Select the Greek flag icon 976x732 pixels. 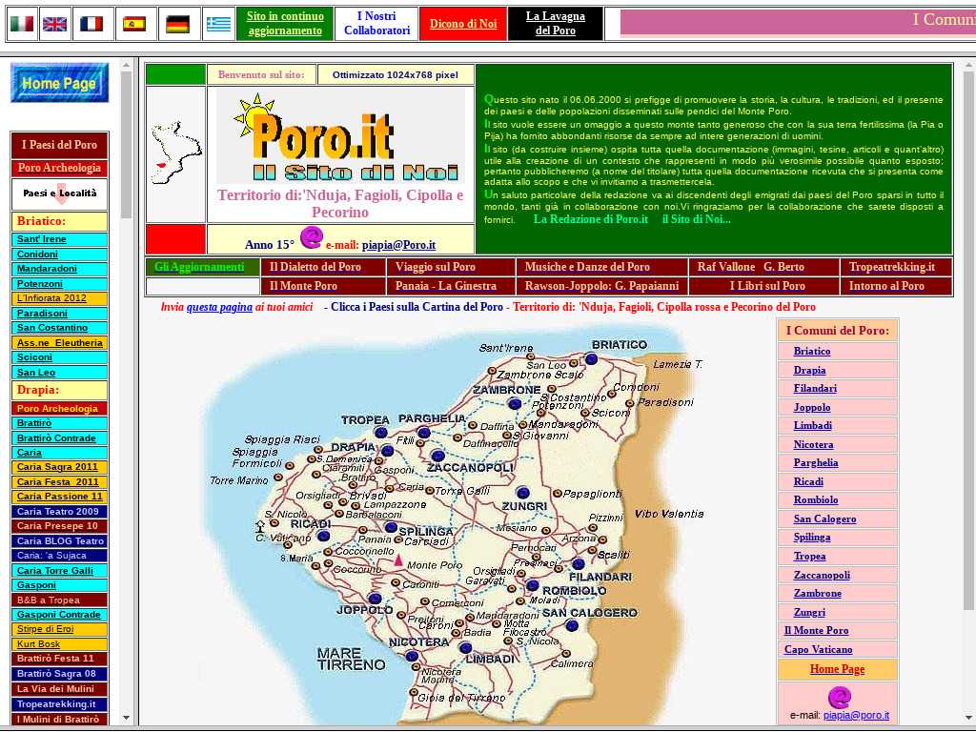pos(218,24)
